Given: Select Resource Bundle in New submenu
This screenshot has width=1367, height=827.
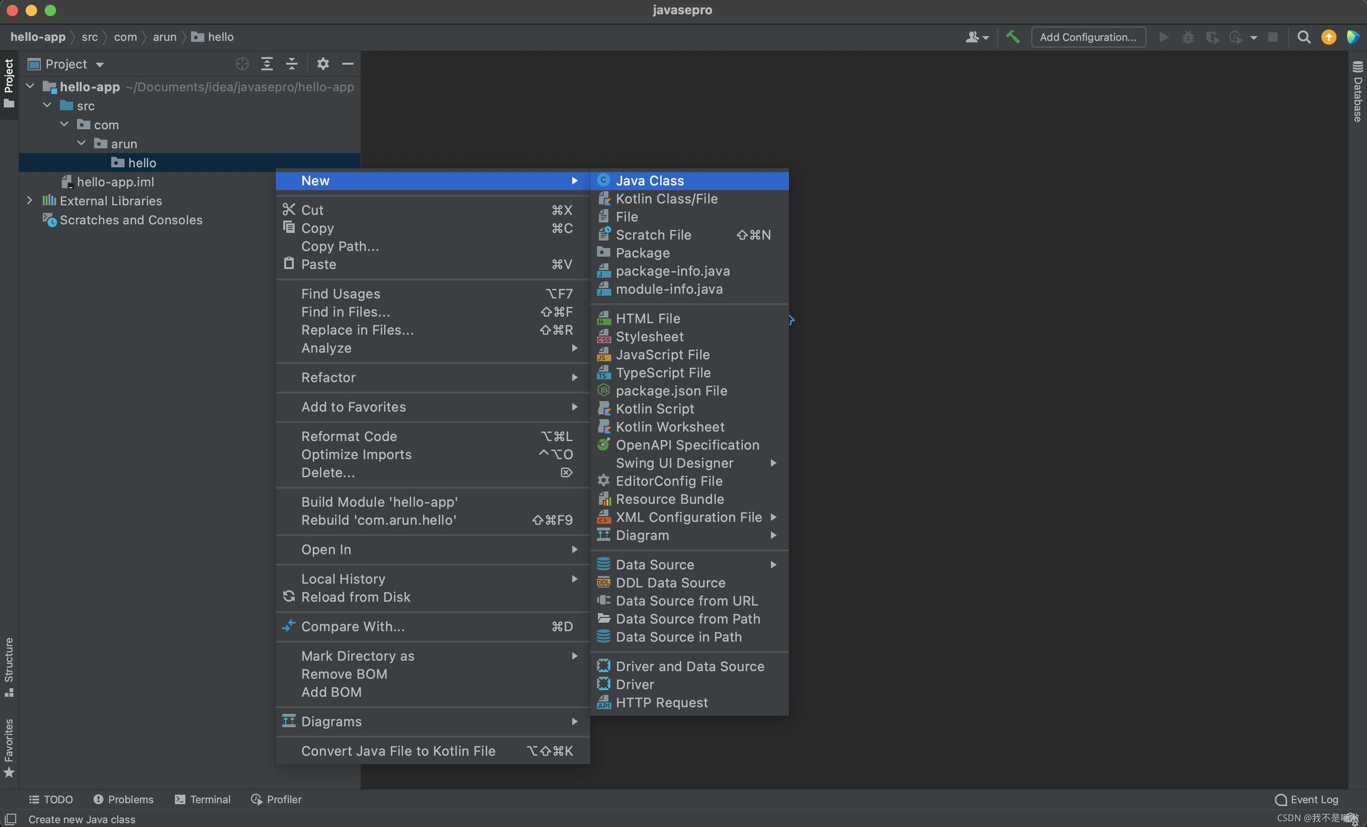Looking at the screenshot, I should coord(689,499).
